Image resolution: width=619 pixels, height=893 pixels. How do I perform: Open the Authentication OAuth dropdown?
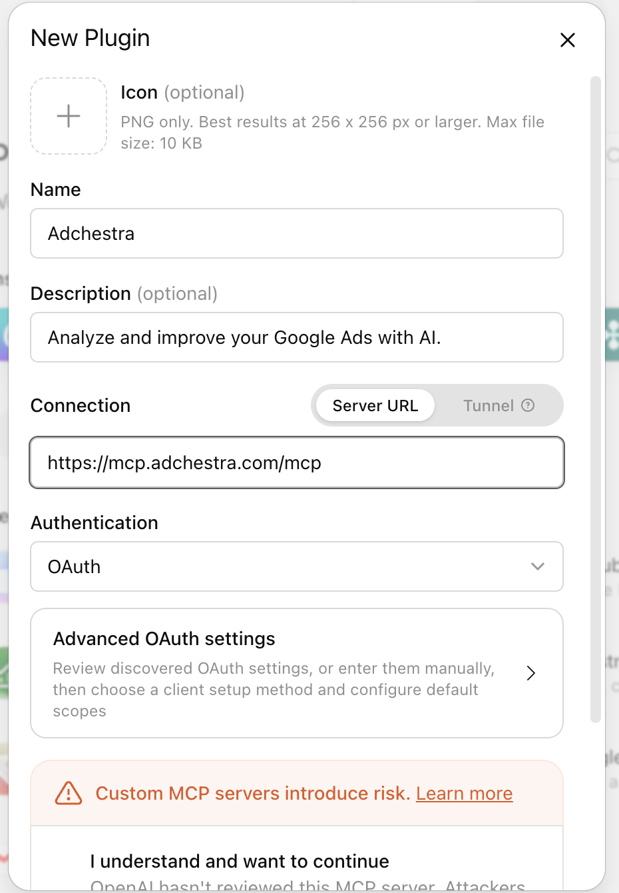coord(297,566)
